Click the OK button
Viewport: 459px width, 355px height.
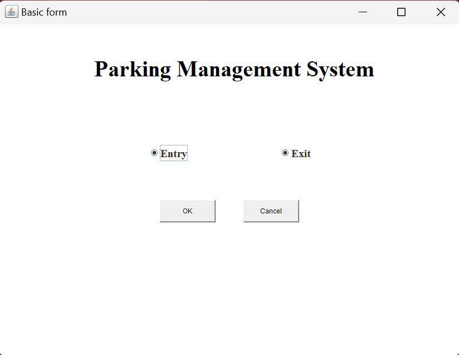[188, 211]
